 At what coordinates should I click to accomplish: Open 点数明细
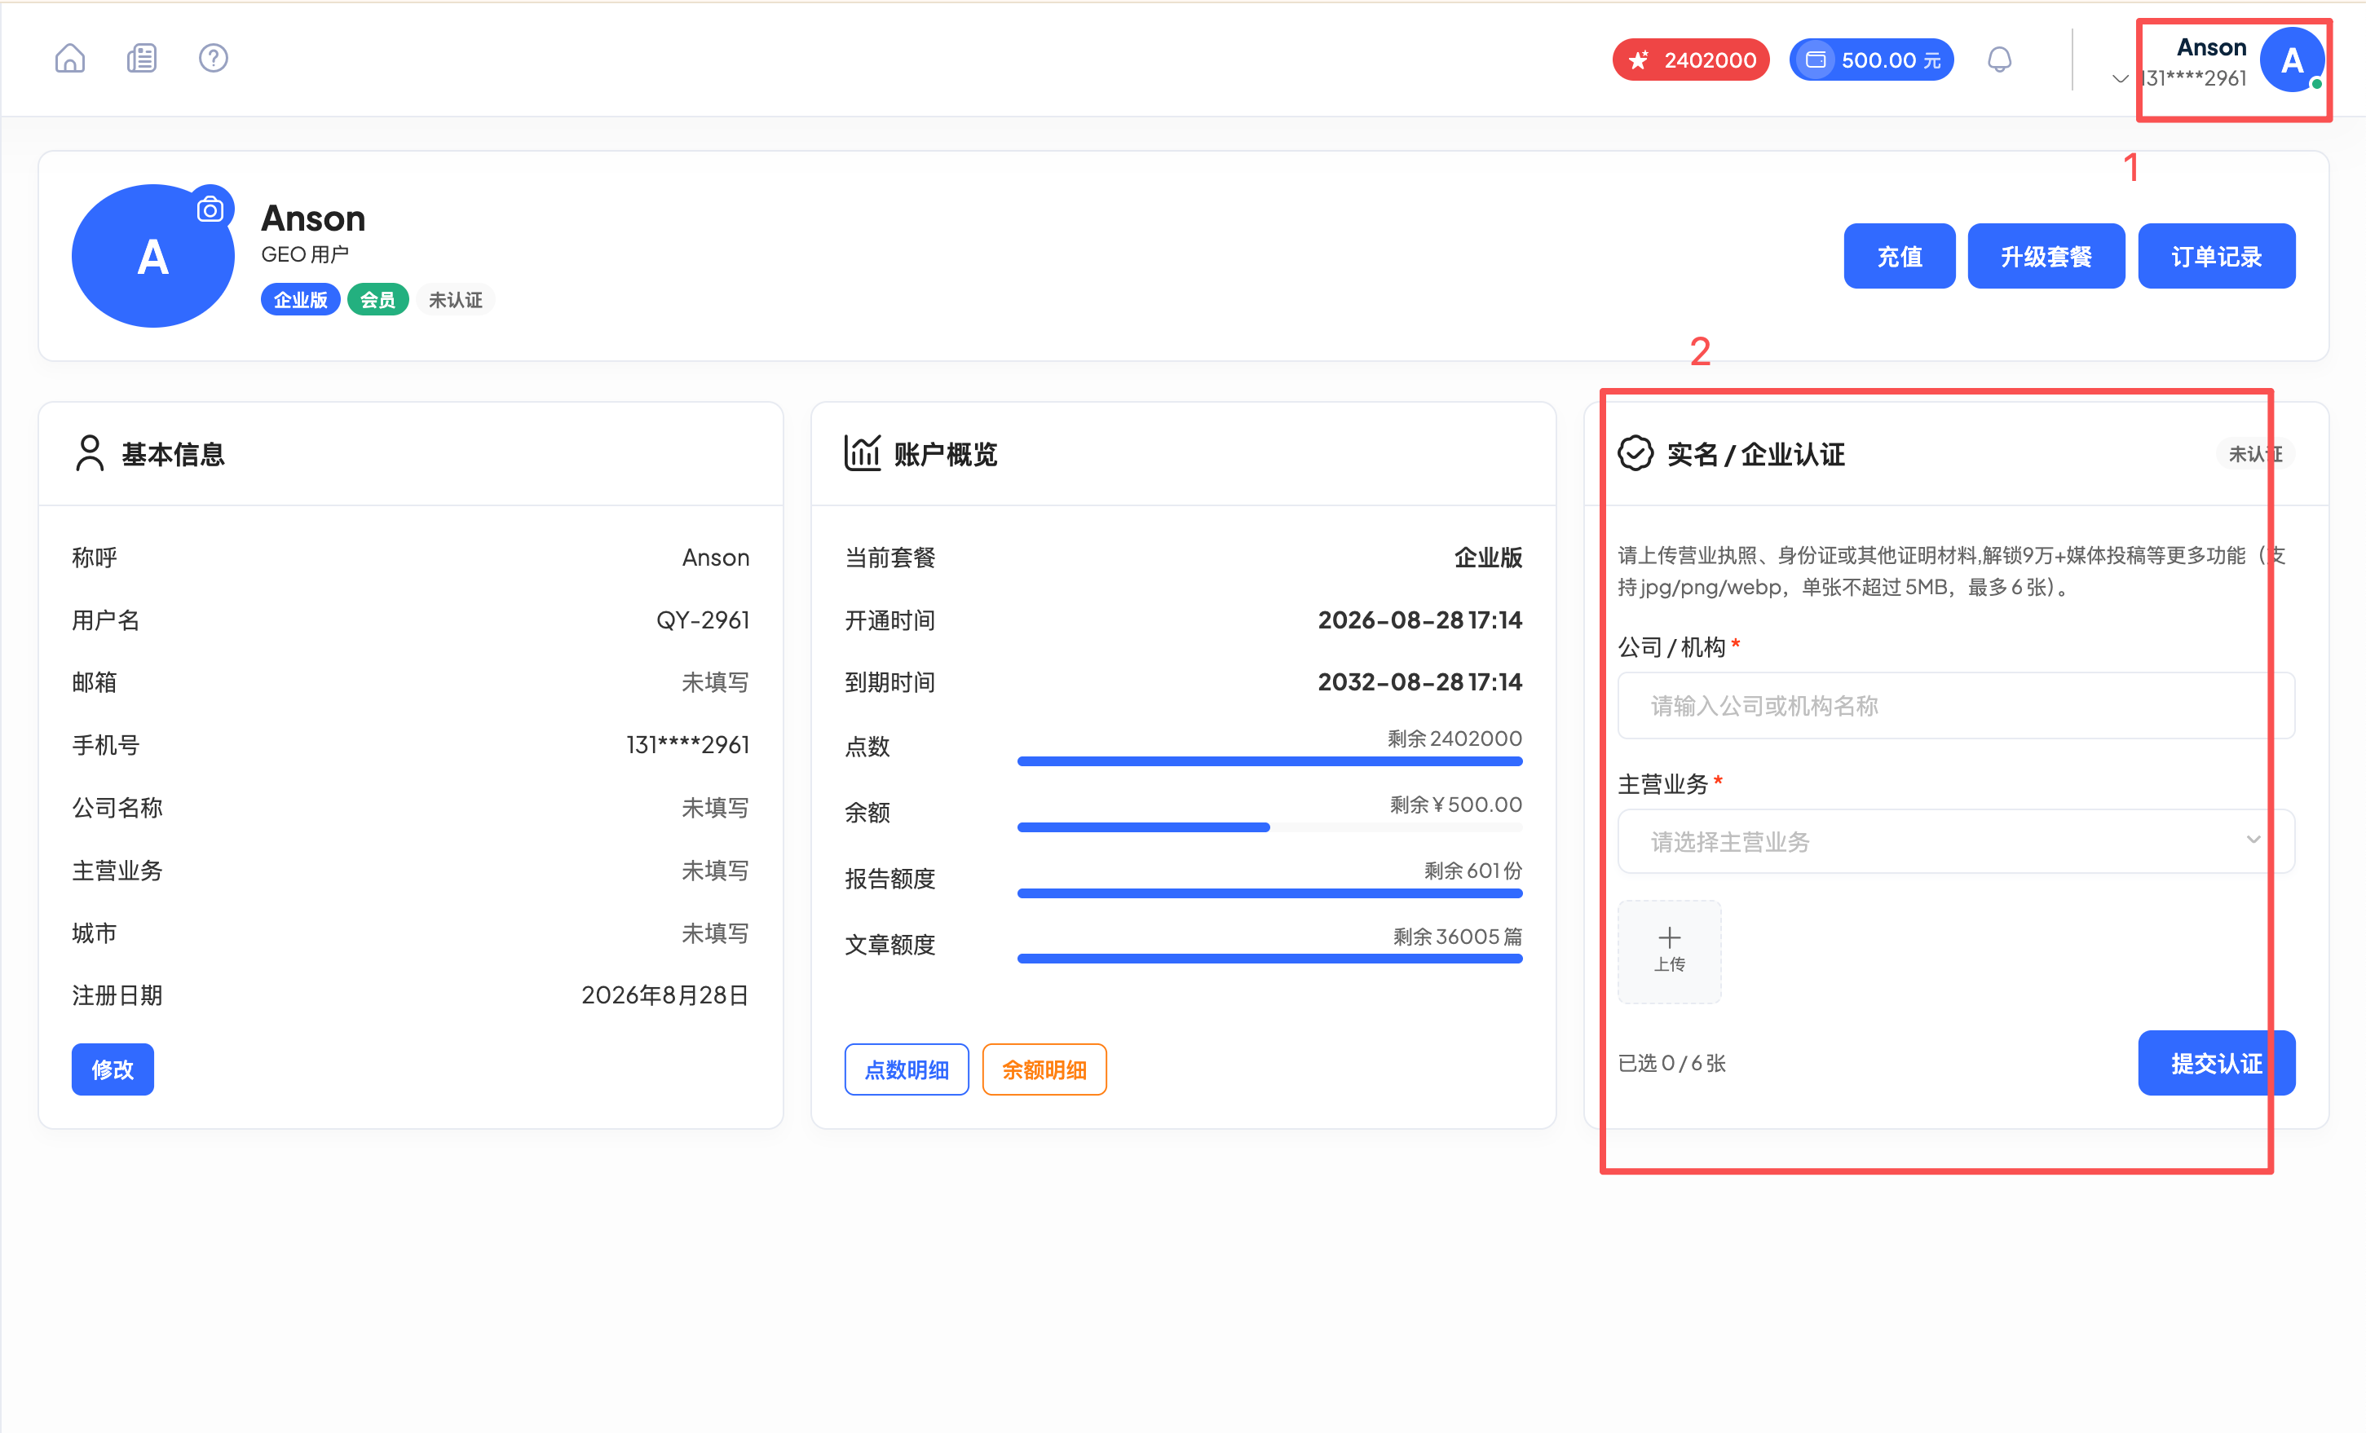(907, 1069)
